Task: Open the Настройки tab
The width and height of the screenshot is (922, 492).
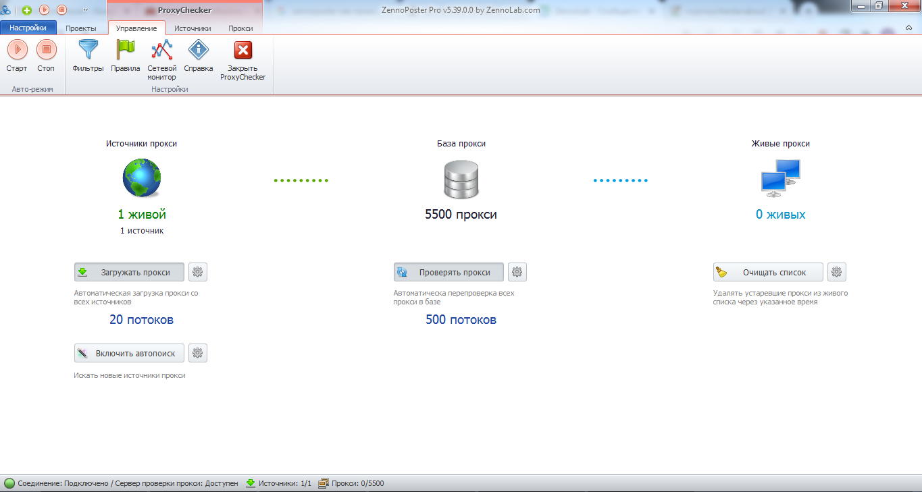Action: pyautogui.click(x=28, y=28)
